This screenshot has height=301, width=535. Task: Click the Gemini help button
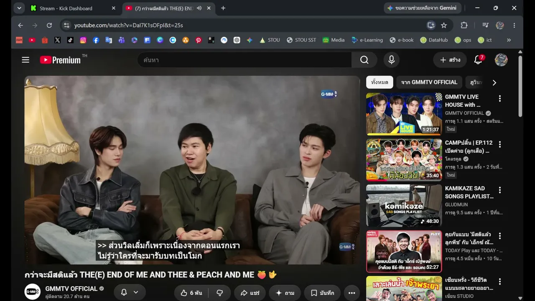coord(423,8)
